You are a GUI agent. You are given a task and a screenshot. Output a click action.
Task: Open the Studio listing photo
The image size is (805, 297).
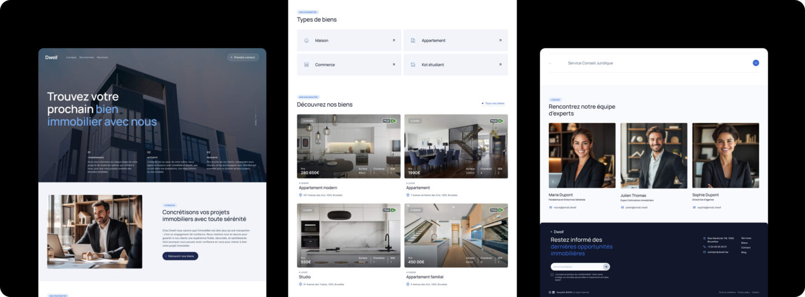349,236
